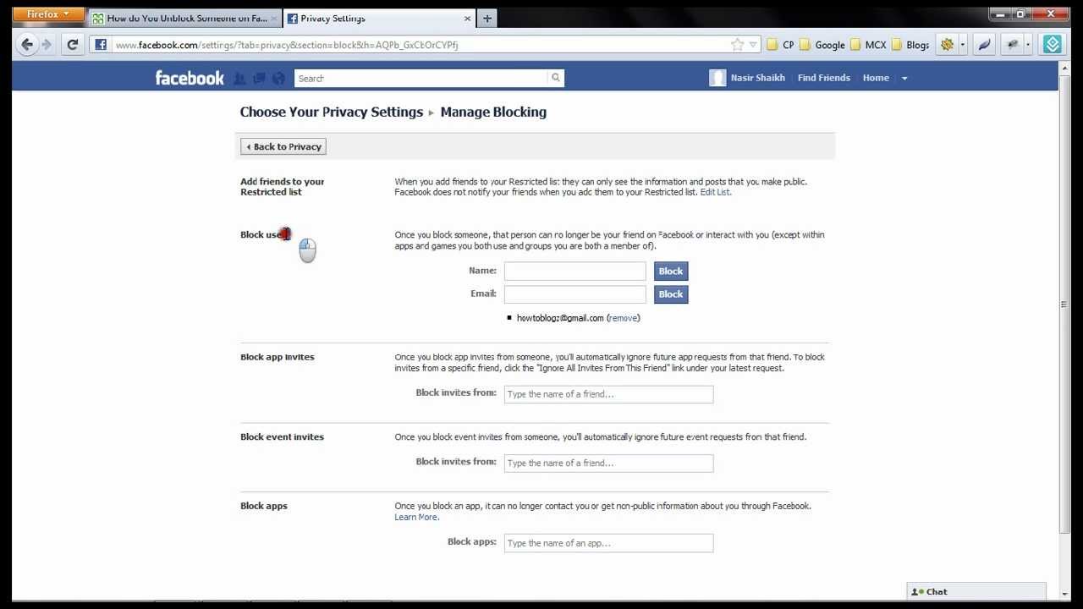Screen dimensions: 1083x609
Task: Open the dropdown arrow beside the gear extension icon
Action: tap(962, 45)
